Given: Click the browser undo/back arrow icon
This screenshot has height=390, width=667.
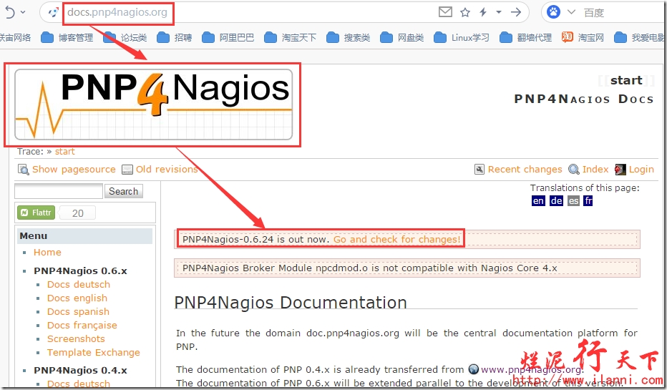Looking at the screenshot, I should click(x=10, y=12).
